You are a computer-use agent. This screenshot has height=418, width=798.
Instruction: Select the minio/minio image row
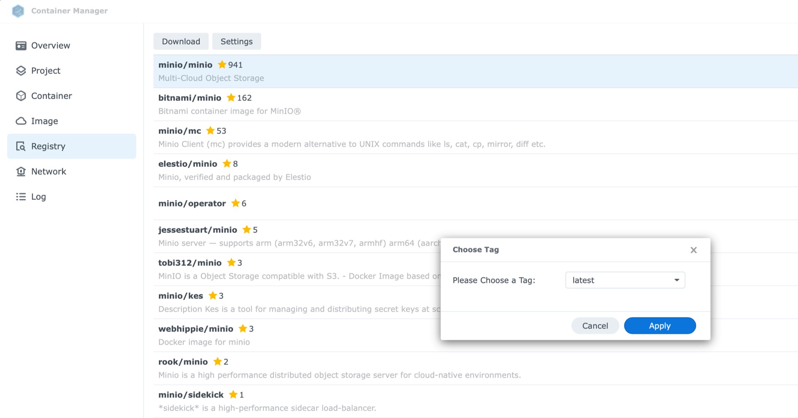475,71
